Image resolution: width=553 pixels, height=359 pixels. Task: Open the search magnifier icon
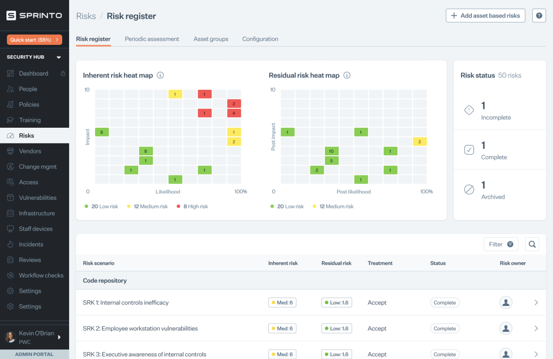[532, 244]
